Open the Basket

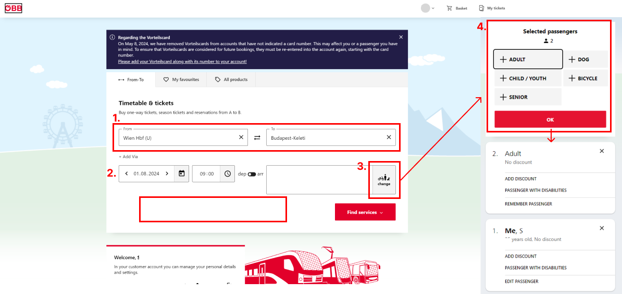(457, 8)
